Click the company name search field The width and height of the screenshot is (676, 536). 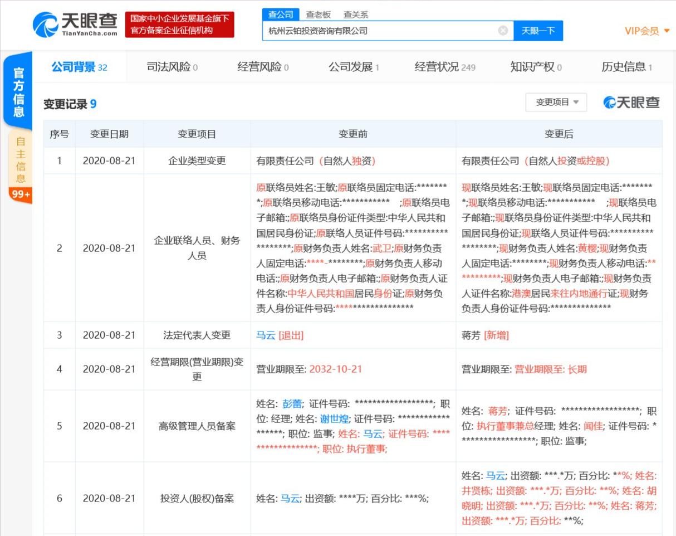click(379, 31)
